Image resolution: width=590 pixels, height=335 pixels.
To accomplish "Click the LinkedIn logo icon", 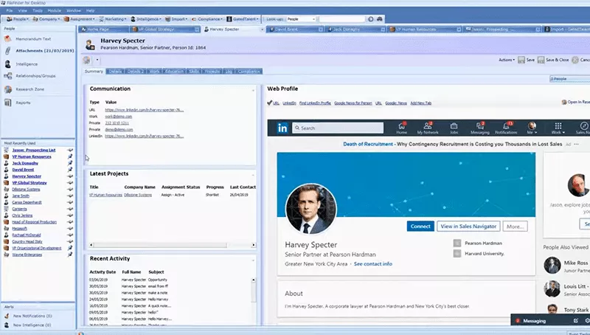I will coord(282,128).
